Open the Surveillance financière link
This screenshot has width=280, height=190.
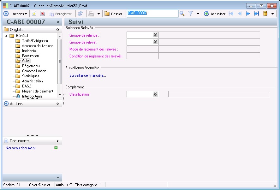point(87,75)
